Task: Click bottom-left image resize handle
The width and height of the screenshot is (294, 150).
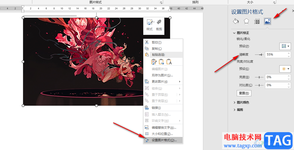Action: (x=23, y=106)
